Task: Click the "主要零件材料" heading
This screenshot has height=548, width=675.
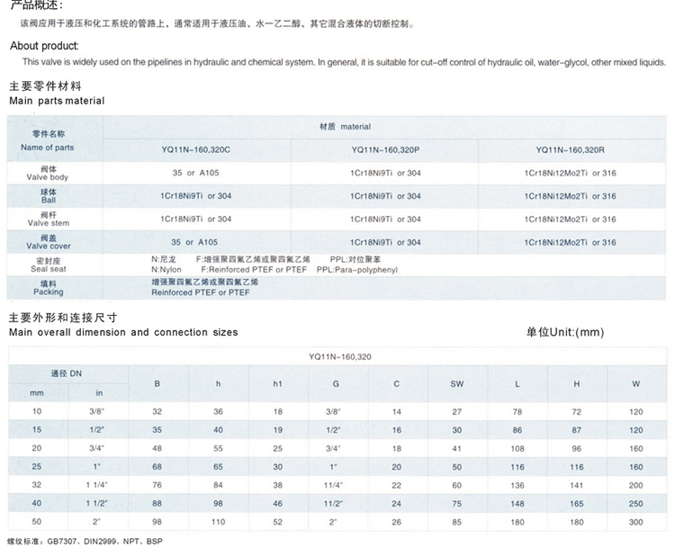Action: pos(45,86)
